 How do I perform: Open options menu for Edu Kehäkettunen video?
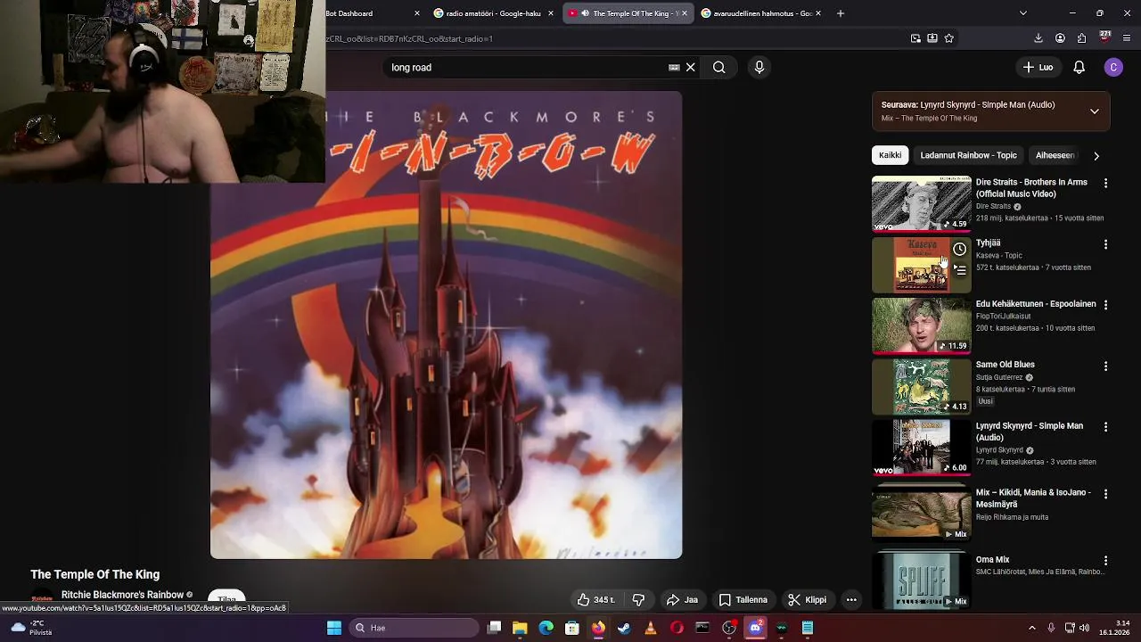click(x=1105, y=305)
